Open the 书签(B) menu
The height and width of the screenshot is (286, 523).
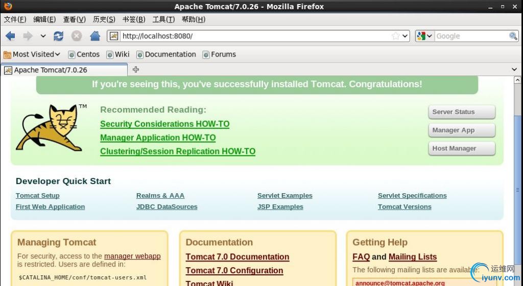pos(134,19)
